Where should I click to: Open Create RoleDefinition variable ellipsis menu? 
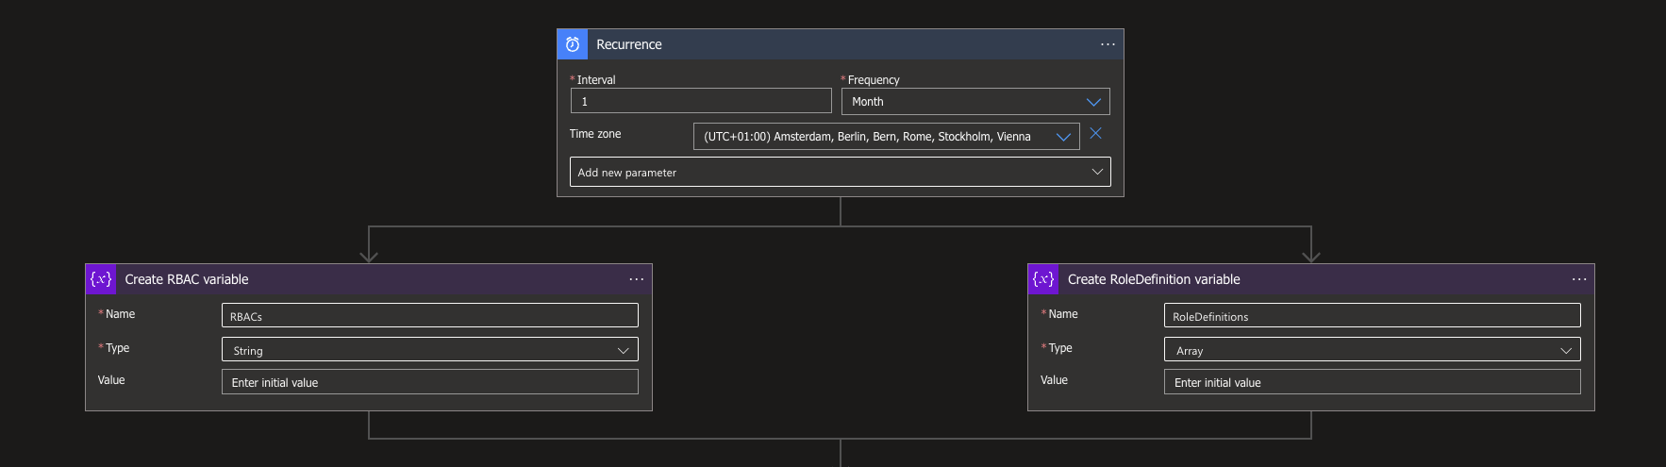1579,279
